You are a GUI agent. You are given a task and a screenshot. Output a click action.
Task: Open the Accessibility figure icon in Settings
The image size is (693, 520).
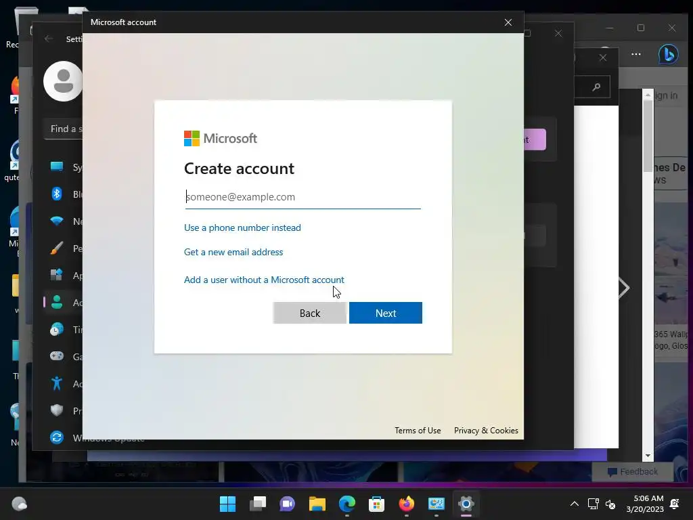click(x=57, y=383)
